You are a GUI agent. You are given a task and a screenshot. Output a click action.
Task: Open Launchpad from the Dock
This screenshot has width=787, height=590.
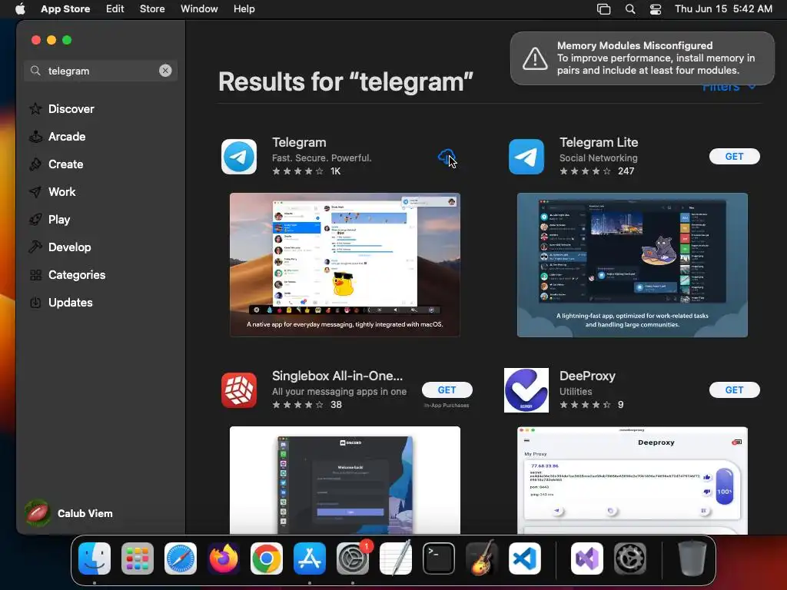click(138, 559)
